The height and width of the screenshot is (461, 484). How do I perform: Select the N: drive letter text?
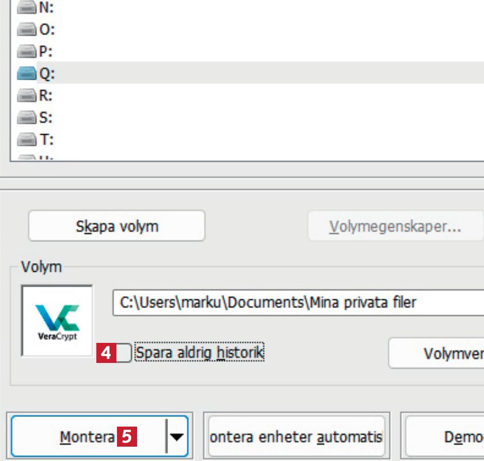tap(46, 7)
